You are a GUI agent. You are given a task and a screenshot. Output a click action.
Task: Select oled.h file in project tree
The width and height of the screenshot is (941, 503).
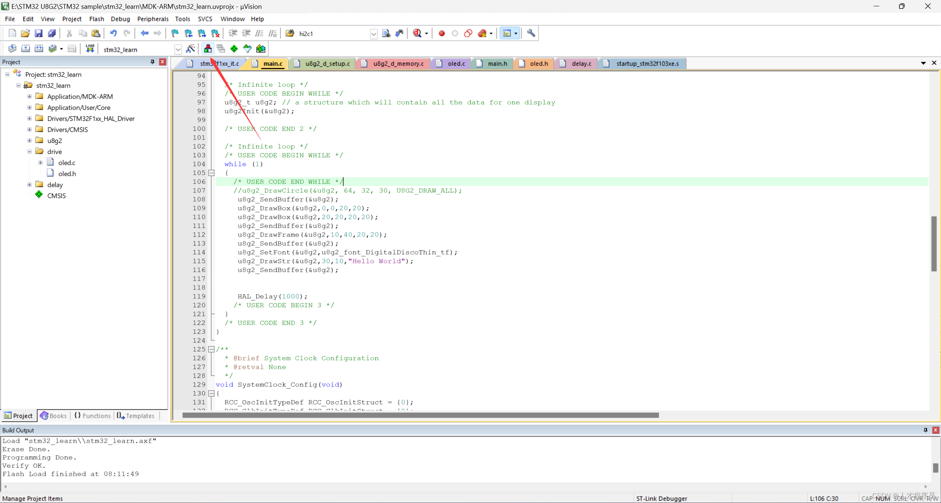tap(67, 173)
